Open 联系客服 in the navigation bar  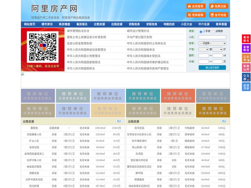click(221, 24)
